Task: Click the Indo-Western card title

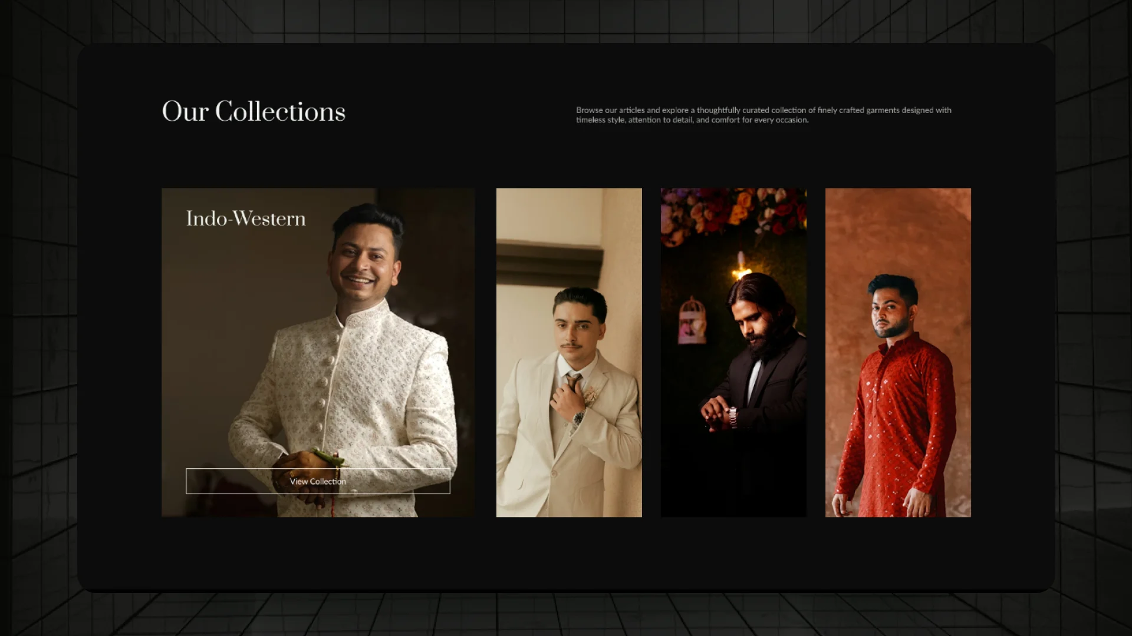Action: tap(246, 218)
